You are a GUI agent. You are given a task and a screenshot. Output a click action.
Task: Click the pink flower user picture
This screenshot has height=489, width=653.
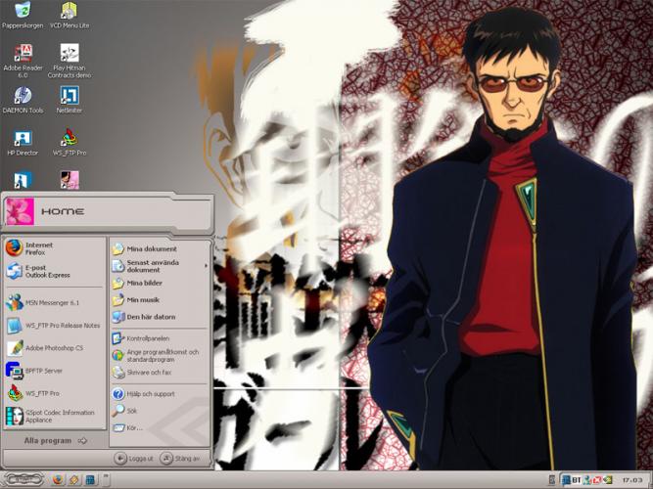[x=20, y=211]
